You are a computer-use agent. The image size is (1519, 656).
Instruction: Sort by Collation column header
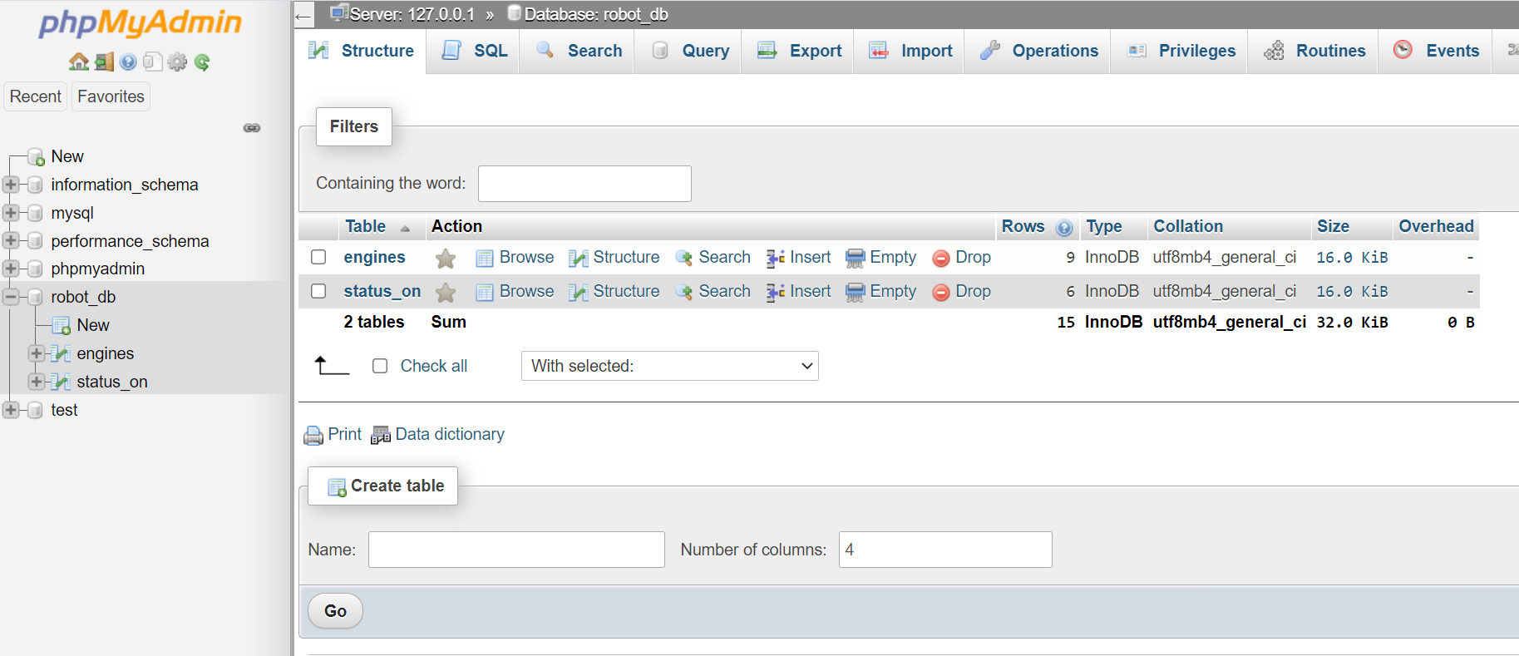(1188, 226)
